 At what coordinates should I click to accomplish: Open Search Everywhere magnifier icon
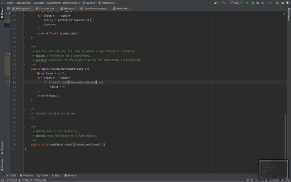(277, 3)
